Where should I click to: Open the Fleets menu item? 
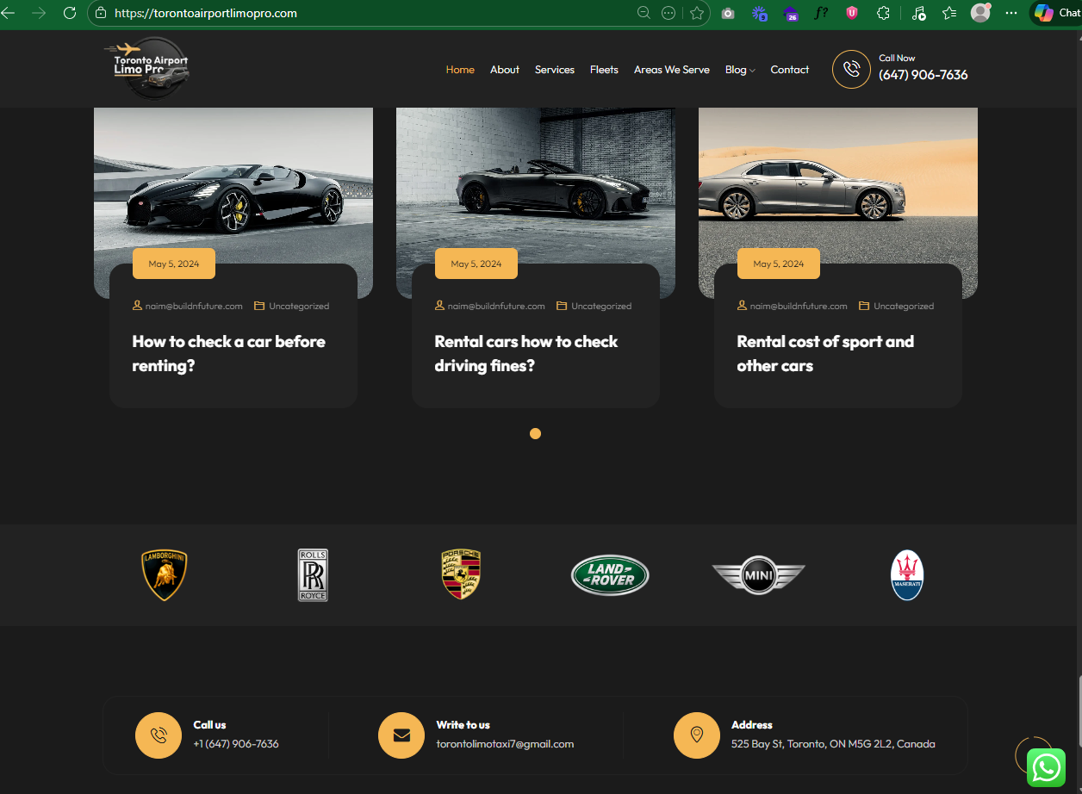click(604, 70)
